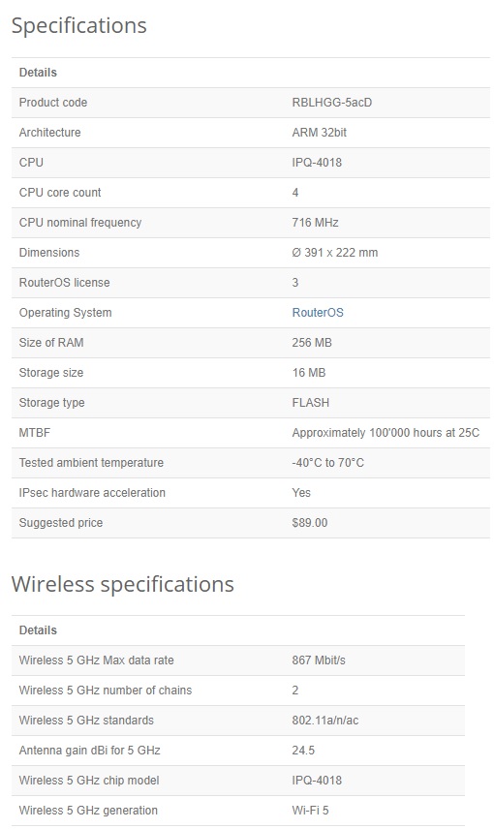Click the Storage type FLASH value
This screenshot has height=829, width=494.
point(311,403)
